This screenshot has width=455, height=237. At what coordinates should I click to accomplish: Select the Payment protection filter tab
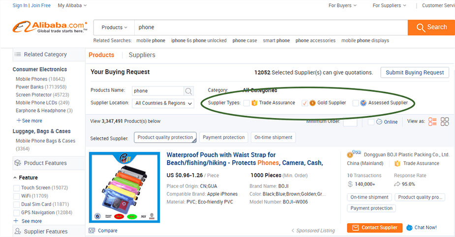(x=224, y=138)
